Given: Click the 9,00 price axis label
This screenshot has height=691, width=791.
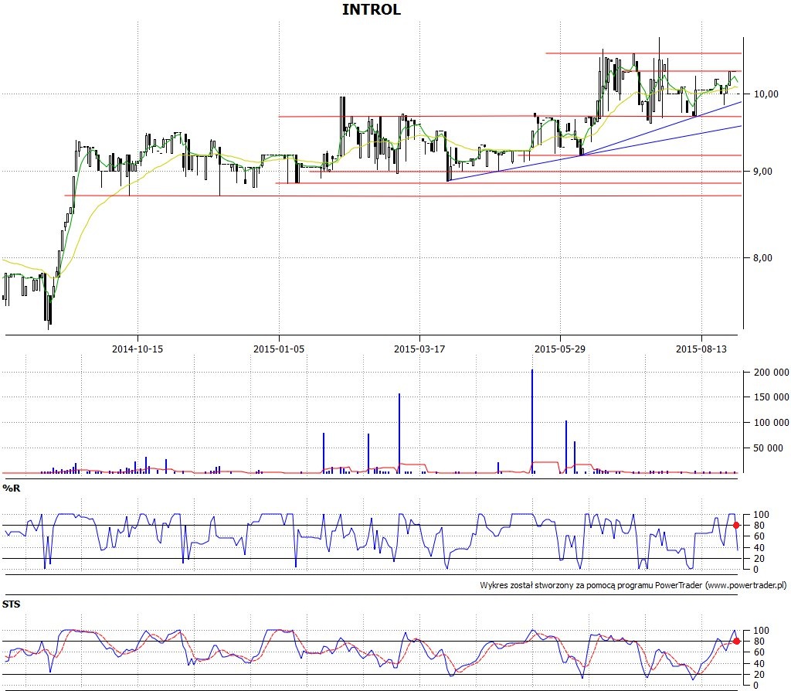Looking at the screenshot, I should coord(762,172).
